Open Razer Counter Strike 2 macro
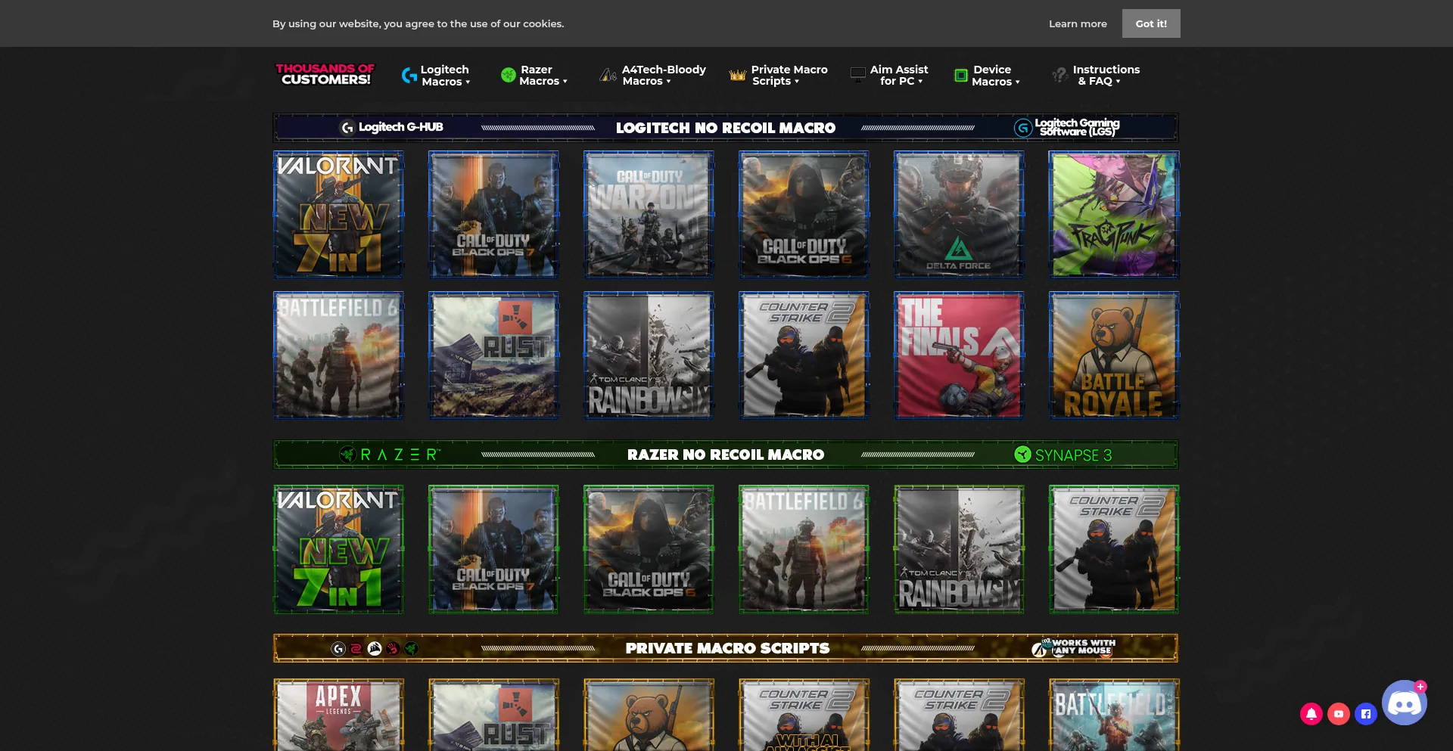The image size is (1453, 751). coord(1114,549)
